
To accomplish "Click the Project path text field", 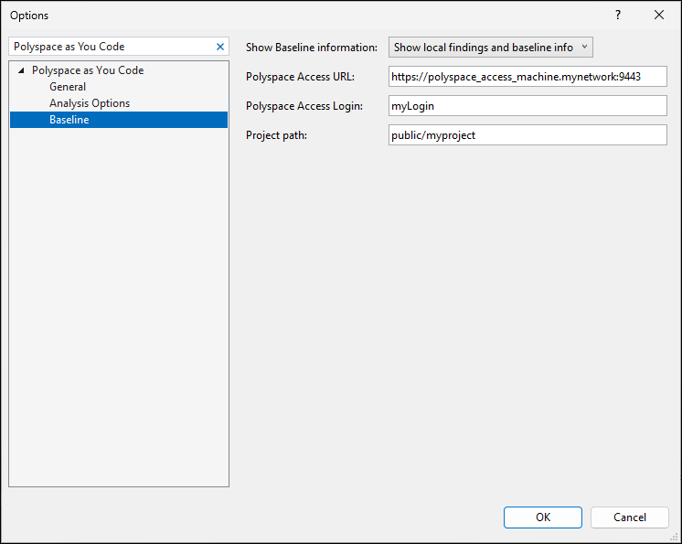I will tap(527, 135).
